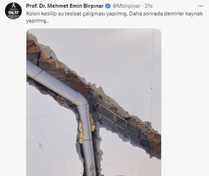Open the attached wall photo
209x176 pixels.
click(x=94, y=102)
